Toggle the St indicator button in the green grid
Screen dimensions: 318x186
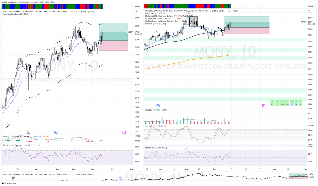(x=293, y=104)
